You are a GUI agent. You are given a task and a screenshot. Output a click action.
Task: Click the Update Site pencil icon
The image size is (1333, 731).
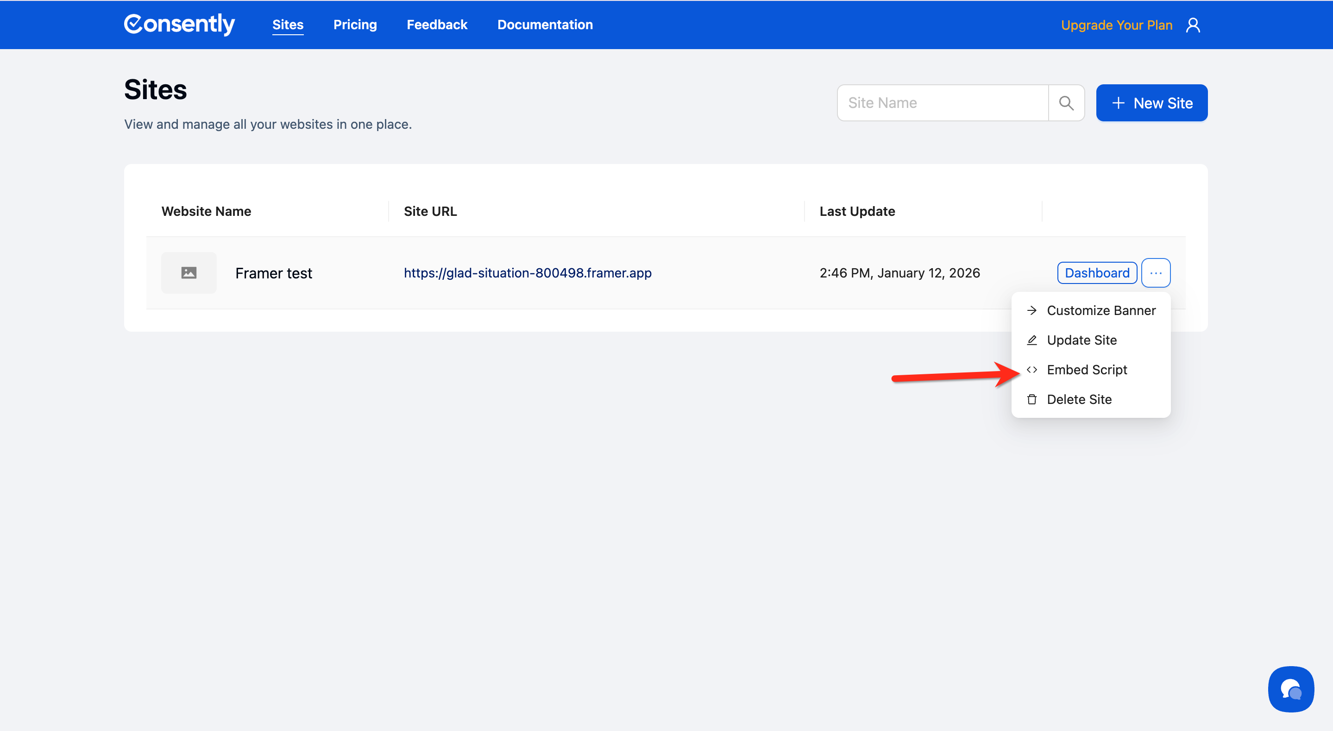coord(1032,340)
